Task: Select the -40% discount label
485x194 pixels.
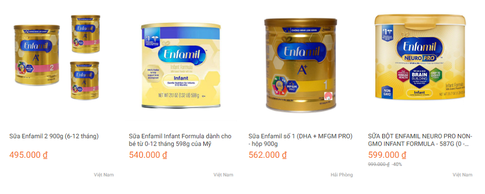Action: point(397,164)
